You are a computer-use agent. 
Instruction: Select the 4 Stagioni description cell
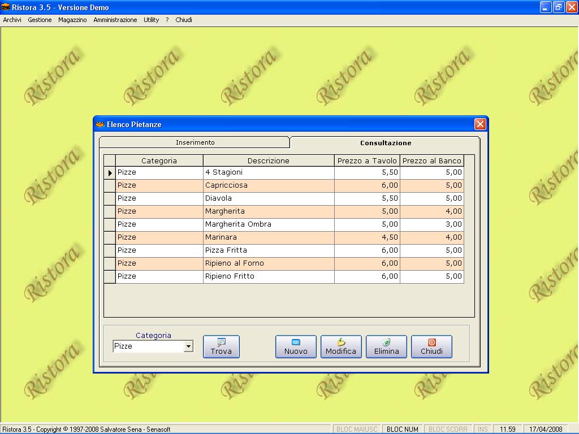pyautogui.click(x=269, y=172)
